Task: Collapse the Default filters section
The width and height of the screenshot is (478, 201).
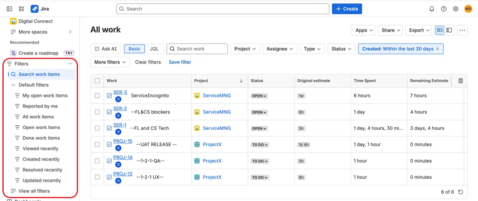Action: [x=13, y=85]
